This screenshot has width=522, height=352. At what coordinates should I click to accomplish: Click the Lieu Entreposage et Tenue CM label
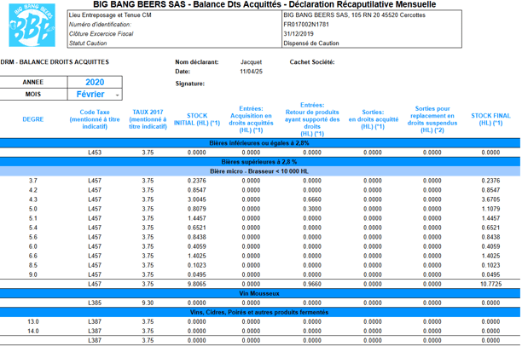[x=110, y=15]
